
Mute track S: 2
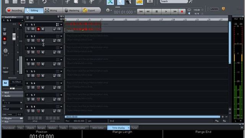point(33,41)
